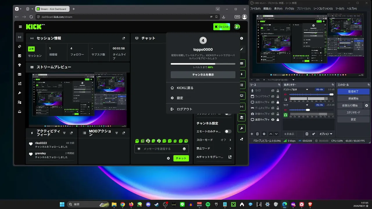Move the OBS source down
This screenshot has width=372, height=209.
coord(276,134)
